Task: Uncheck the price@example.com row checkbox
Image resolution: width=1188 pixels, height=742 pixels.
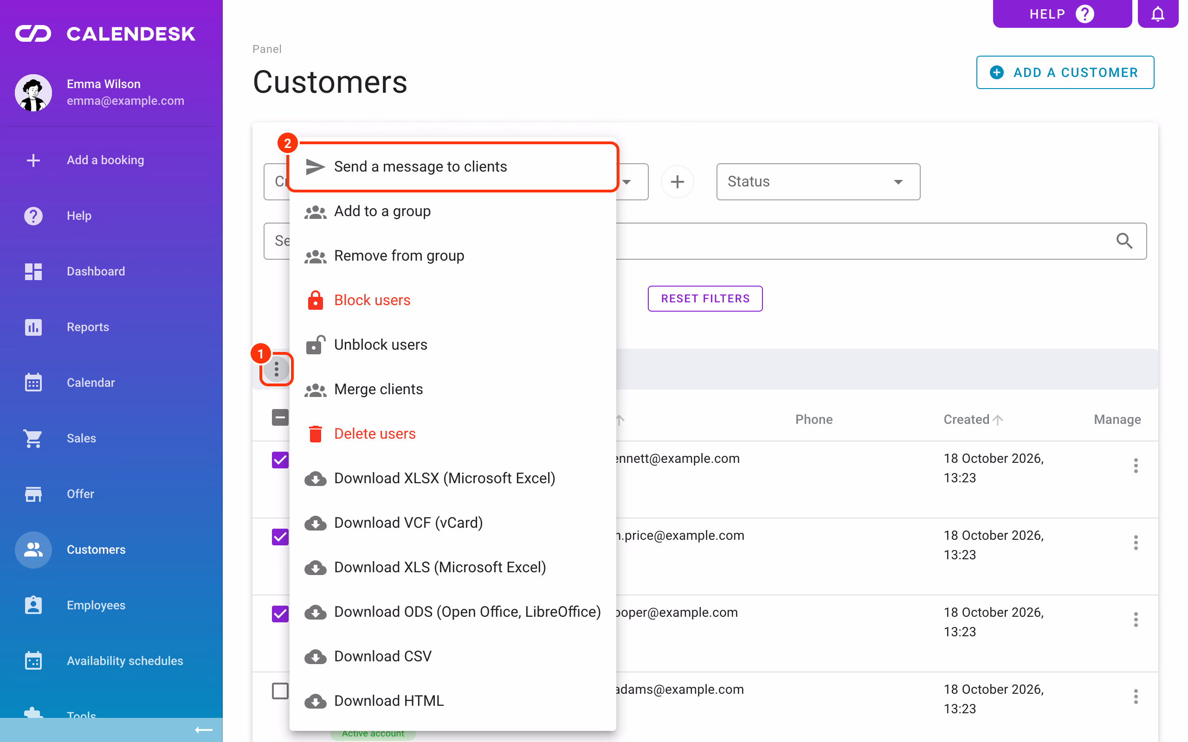Action: 280,537
